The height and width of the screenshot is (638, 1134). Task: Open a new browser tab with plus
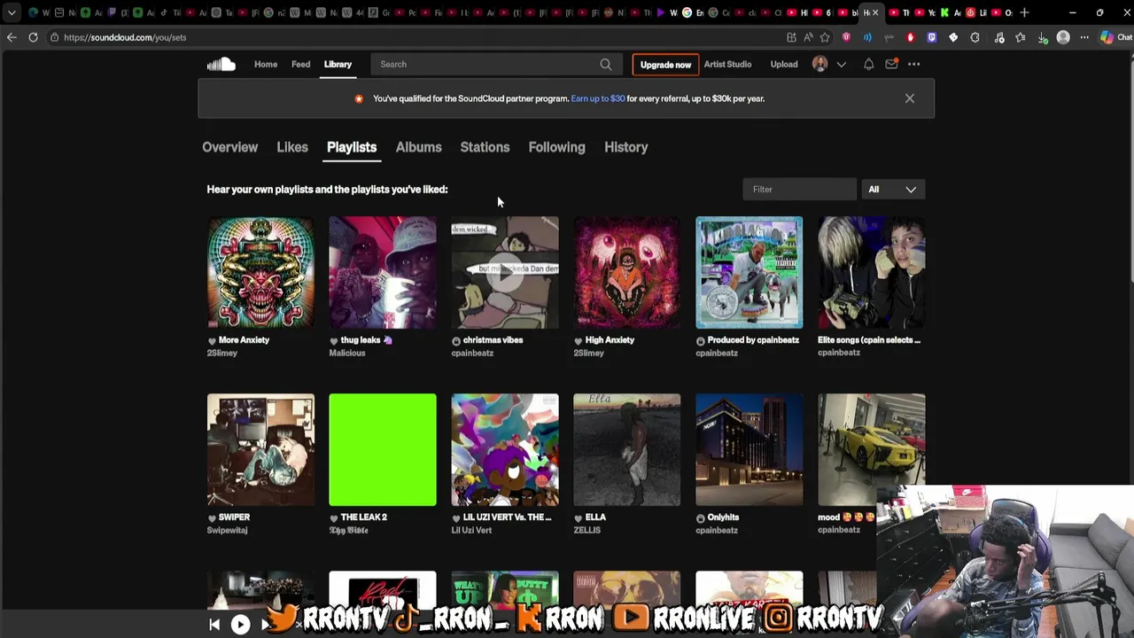(x=1024, y=12)
